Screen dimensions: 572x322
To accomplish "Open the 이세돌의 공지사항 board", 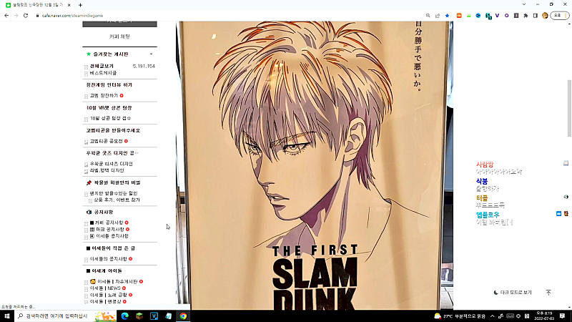I will click(x=109, y=259).
